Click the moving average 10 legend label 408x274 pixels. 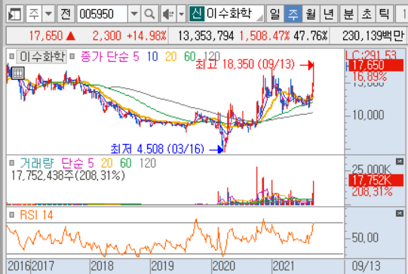(152, 57)
